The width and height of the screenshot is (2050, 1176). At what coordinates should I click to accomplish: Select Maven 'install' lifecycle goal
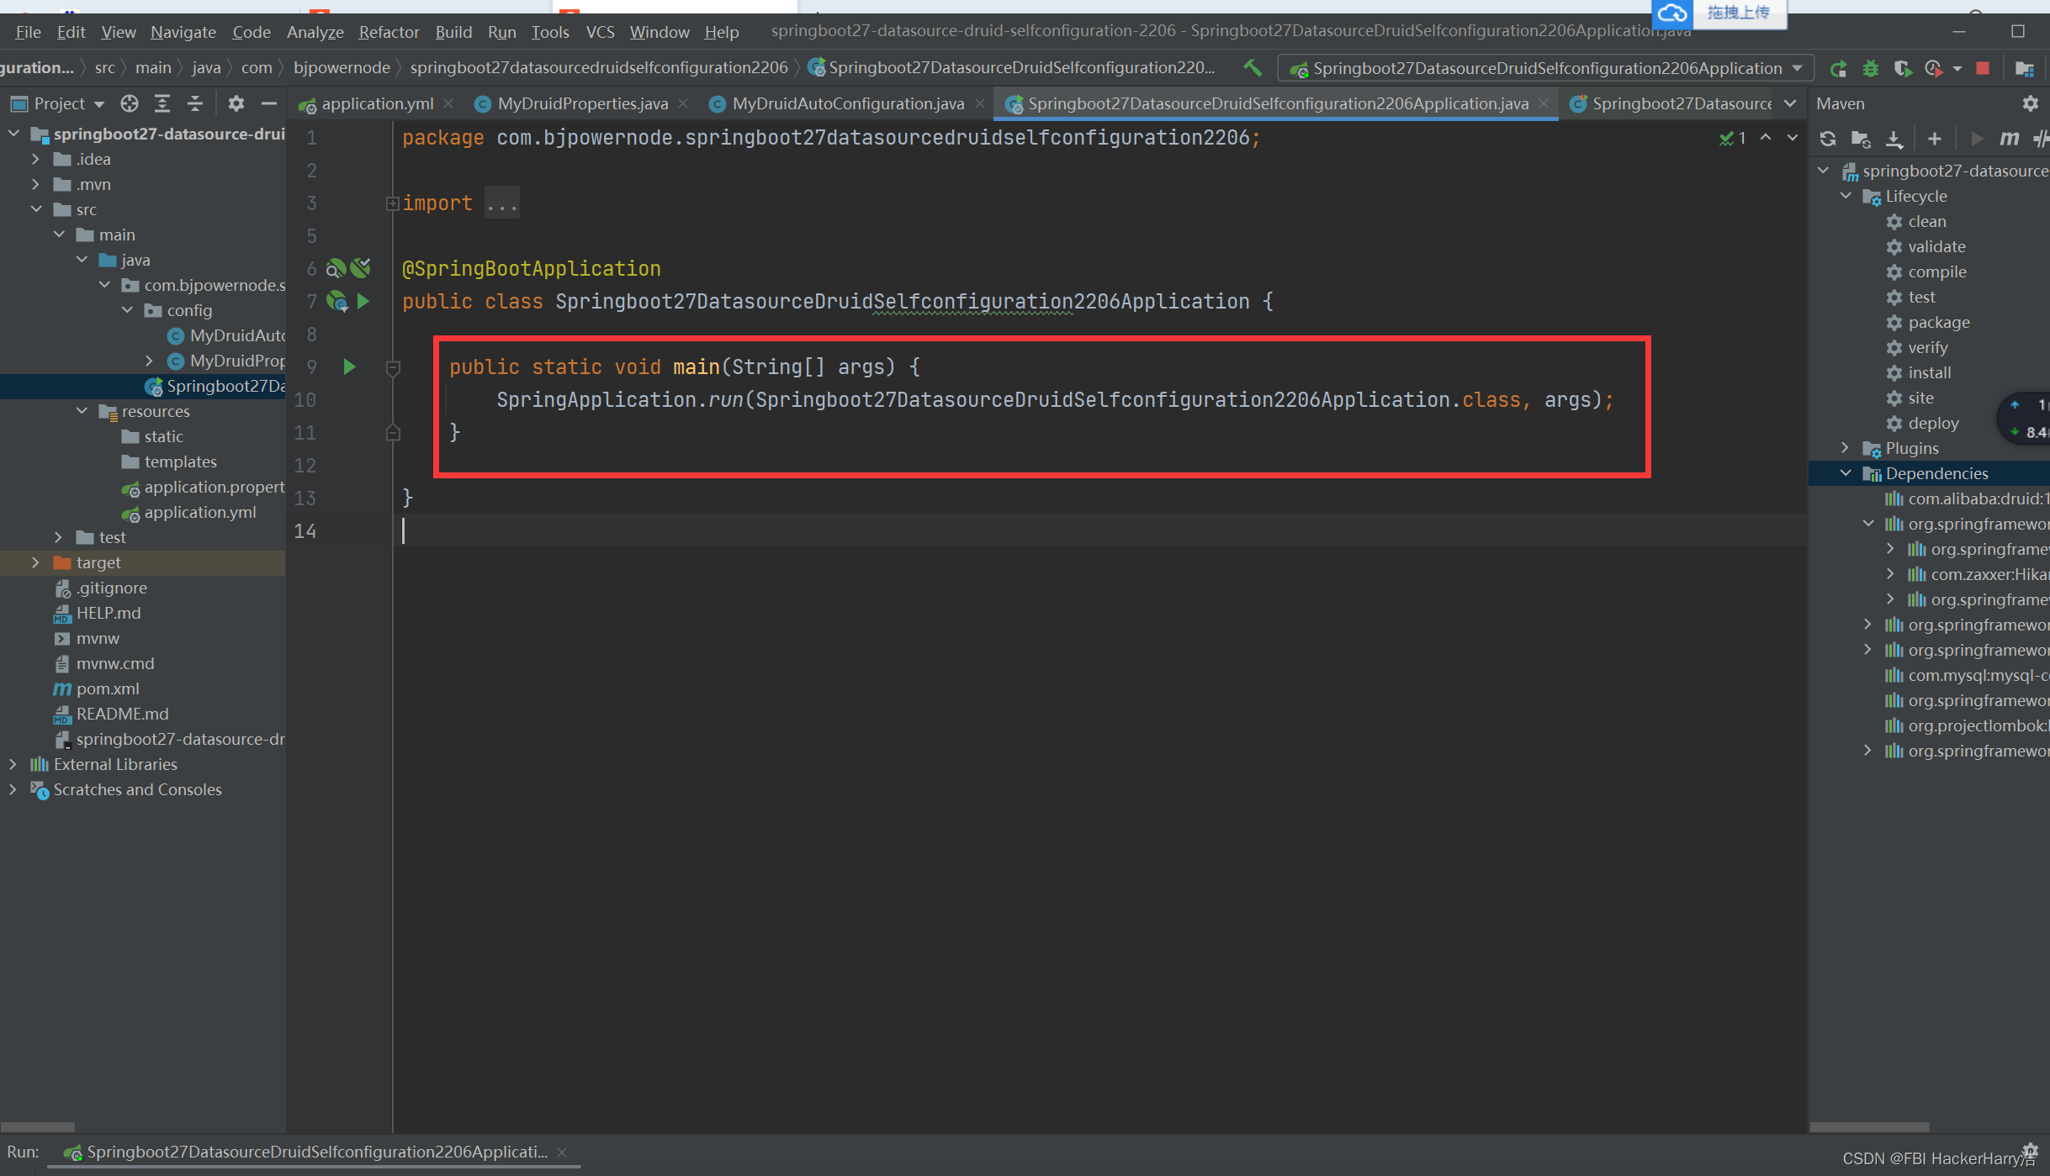coord(1929,372)
